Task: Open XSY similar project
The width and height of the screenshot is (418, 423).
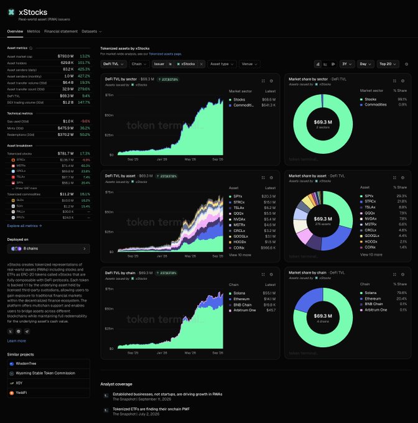Action: click(x=49, y=383)
